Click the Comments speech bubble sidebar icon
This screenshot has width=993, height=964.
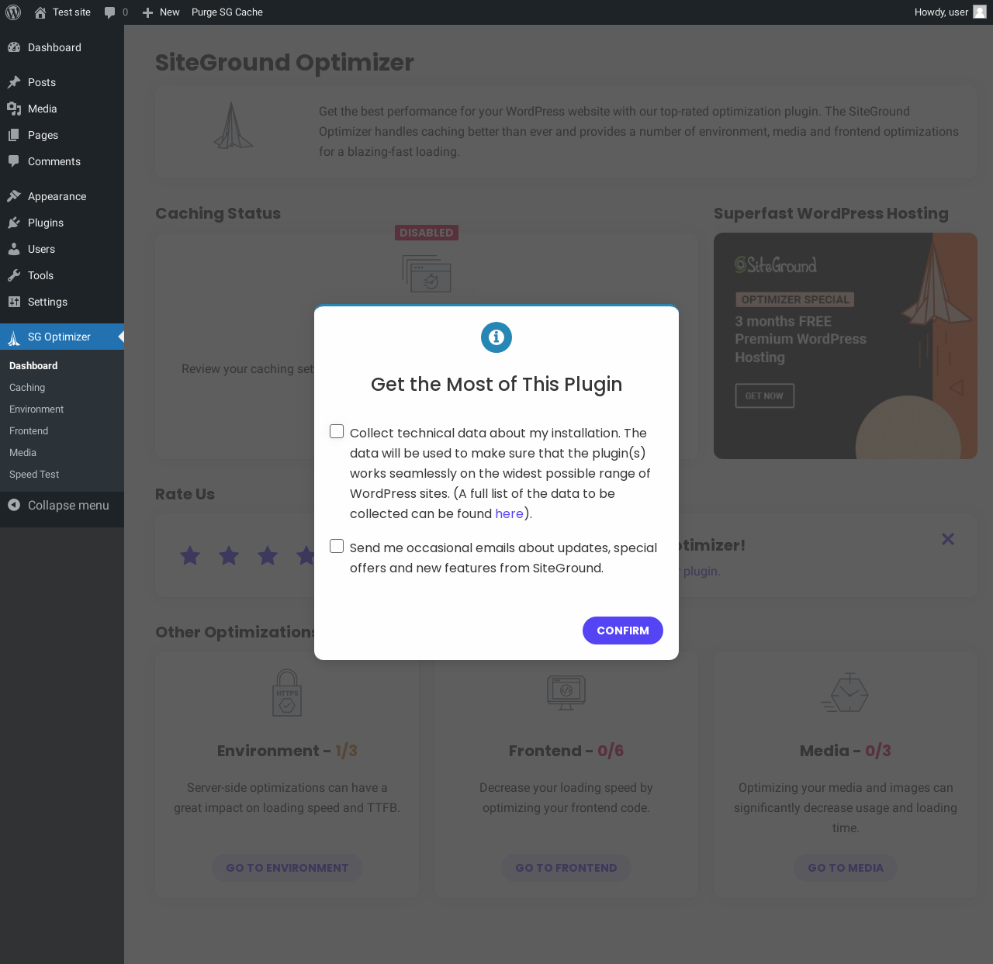click(x=14, y=161)
